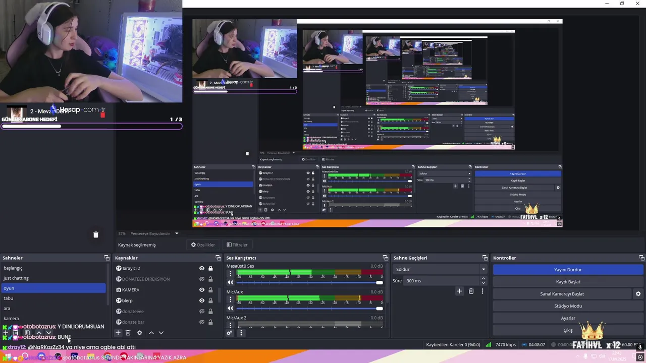Delete scene transition with trash icon

coord(471,291)
